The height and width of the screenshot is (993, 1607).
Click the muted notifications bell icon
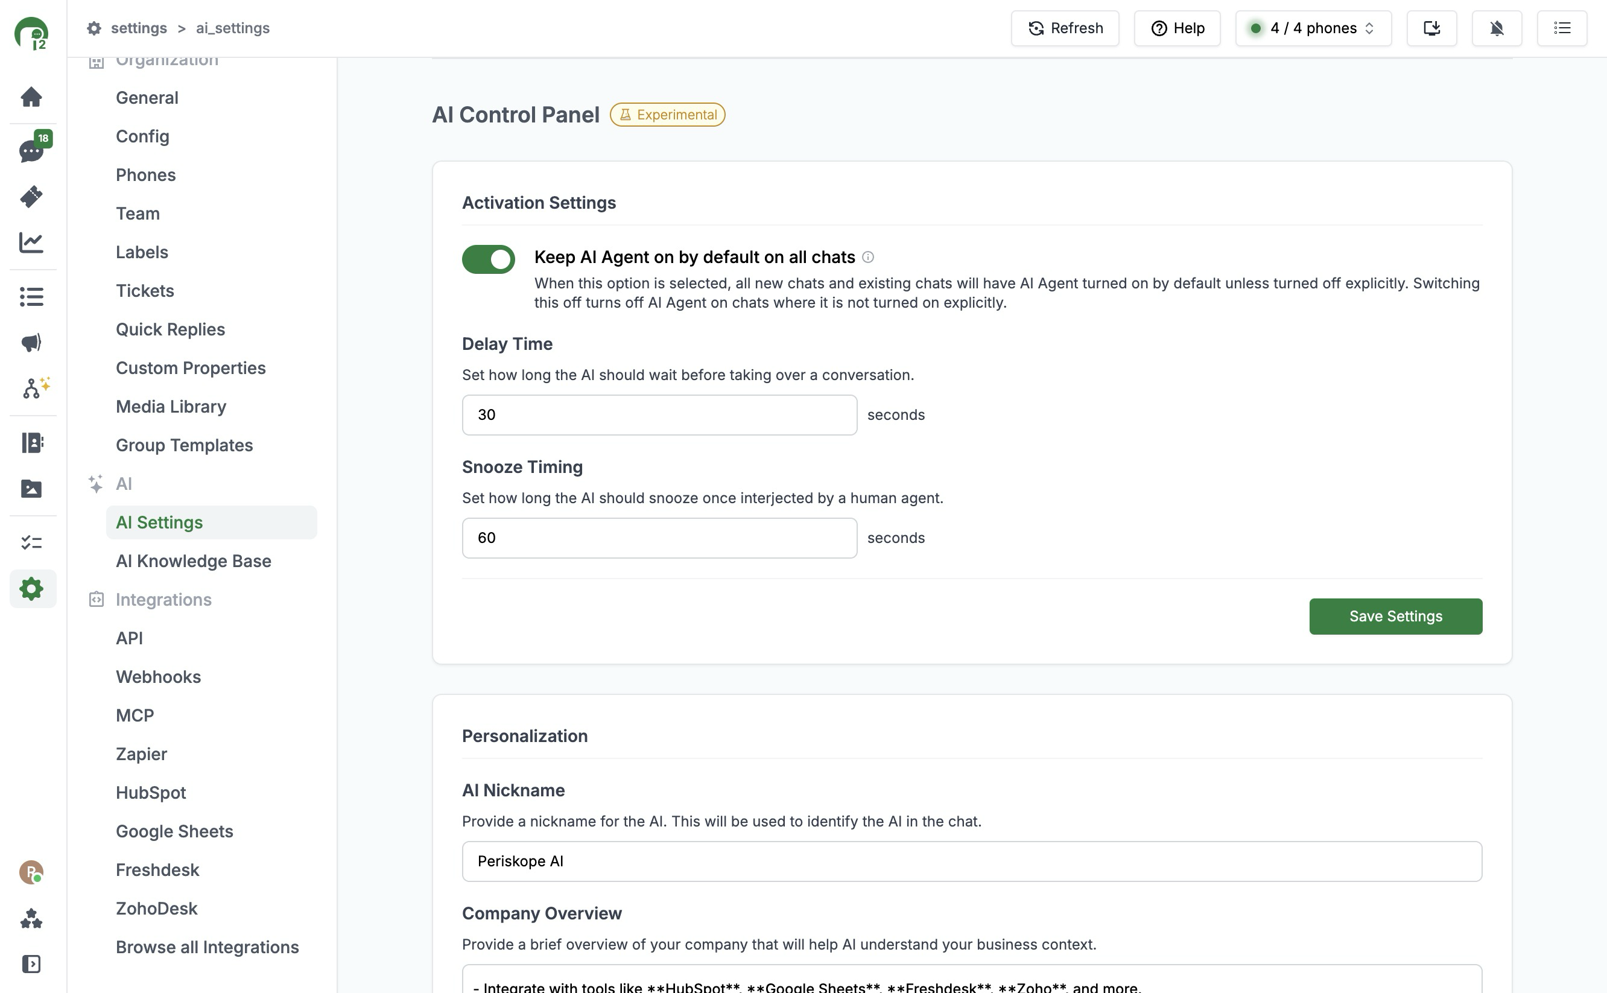pyautogui.click(x=1497, y=28)
